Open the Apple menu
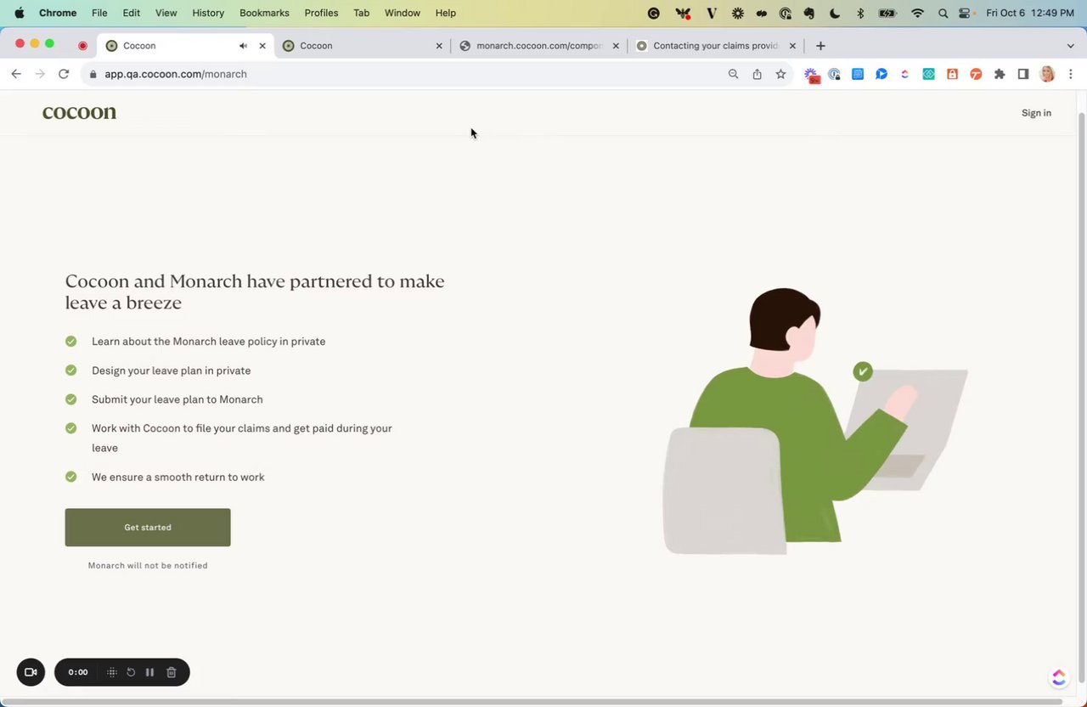Image resolution: width=1087 pixels, height=707 pixels. click(x=19, y=13)
